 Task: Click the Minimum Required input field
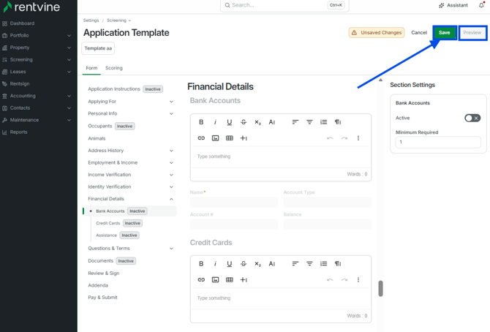pos(438,142)
